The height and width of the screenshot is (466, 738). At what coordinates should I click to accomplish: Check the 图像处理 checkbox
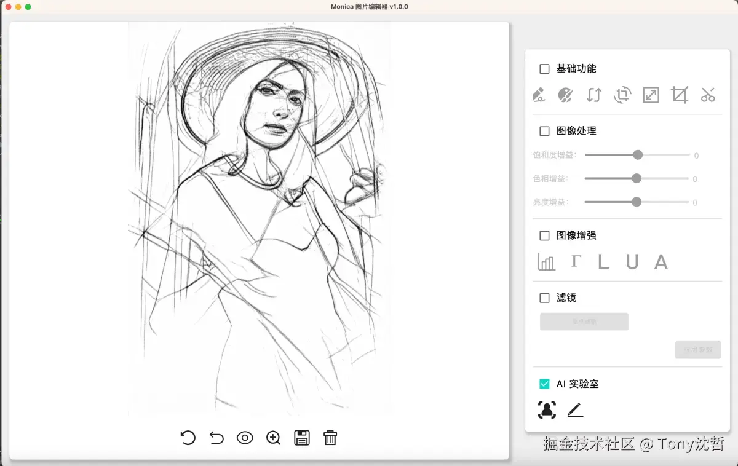click(544, 131)
